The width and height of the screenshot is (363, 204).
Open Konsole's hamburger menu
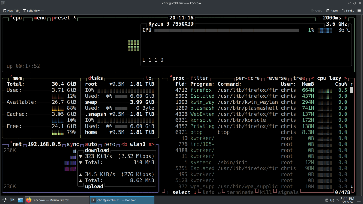(359, 11)
